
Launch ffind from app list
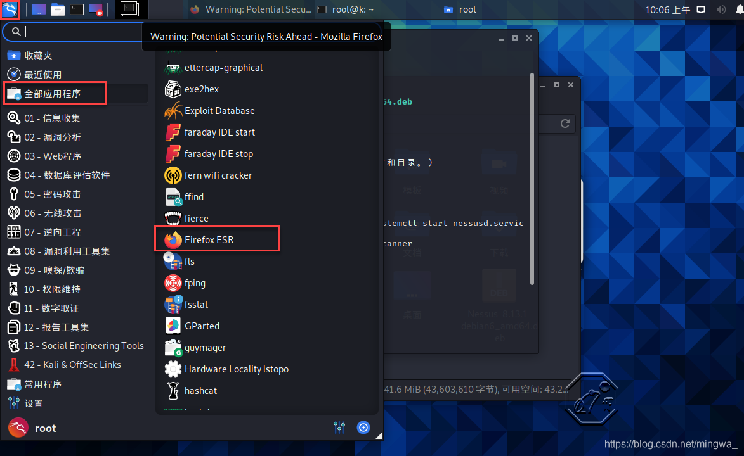(x=266, y=197)
